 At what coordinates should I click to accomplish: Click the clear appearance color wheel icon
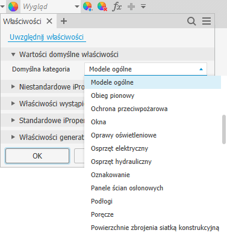(x=102, y=7)
